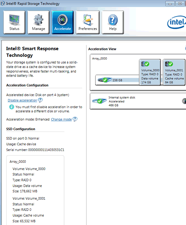Click the info icon beside disable notice
The width and height of the screenshot is (186, 225).
point(12,107)
